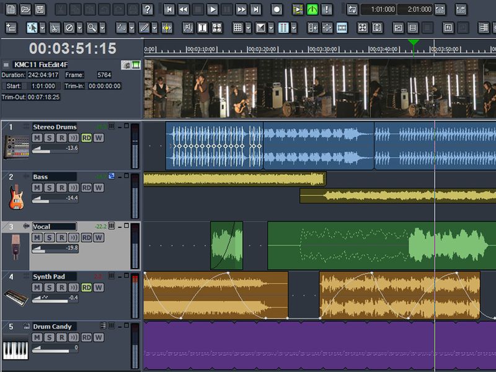Arm the Vocal track for recording
The image size is (496, 372).
click(62, 237)
